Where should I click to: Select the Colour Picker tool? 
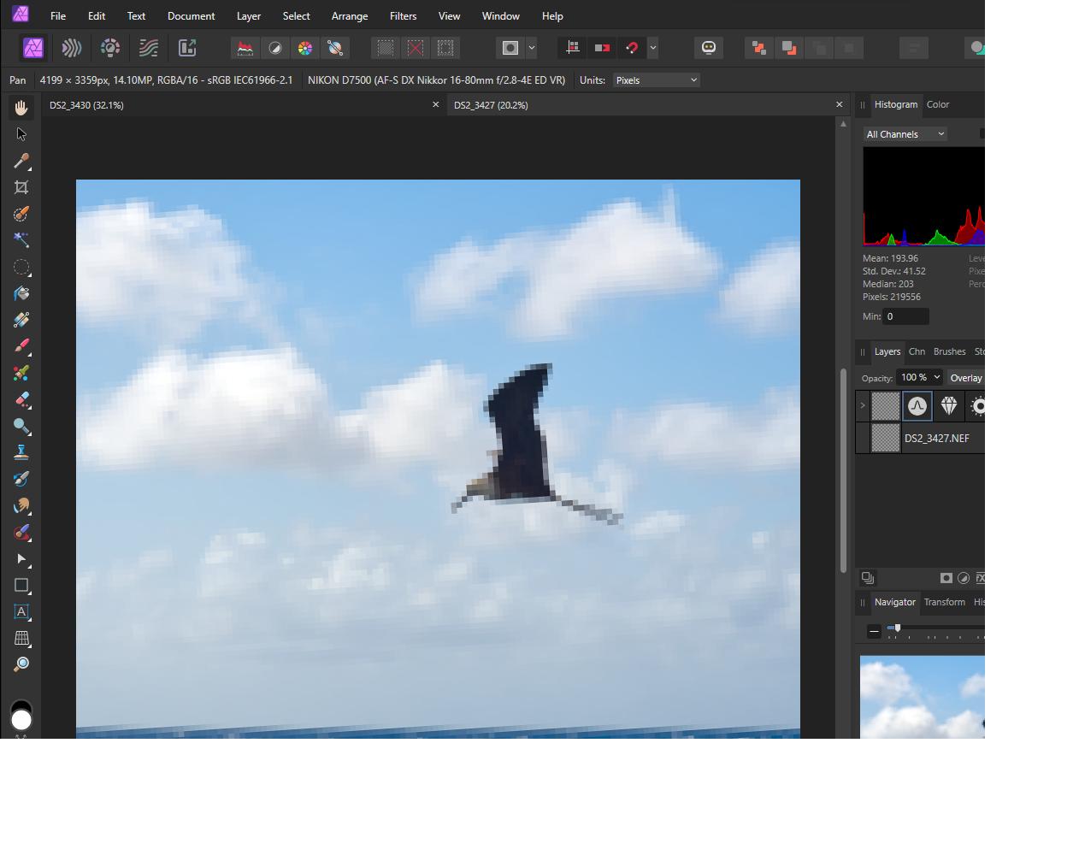tap(21, 159)
